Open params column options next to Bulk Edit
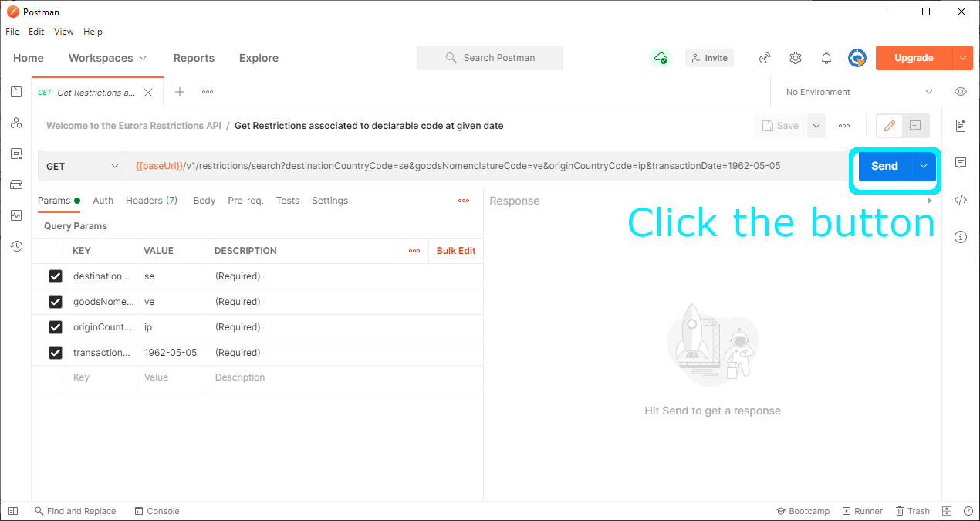Image resolution: width=980 pixels, height=521 pixels. (414, 251)
